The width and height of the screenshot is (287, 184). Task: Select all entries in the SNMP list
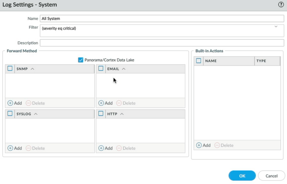coord(9,69)
